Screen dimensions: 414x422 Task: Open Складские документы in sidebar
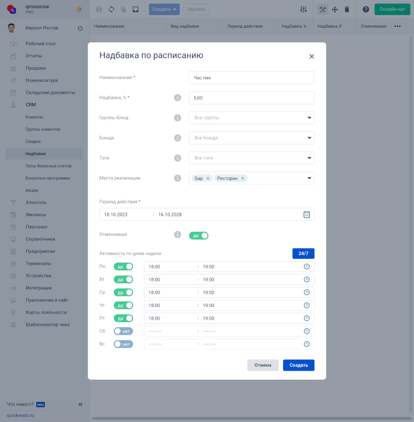tap(50, 93)
